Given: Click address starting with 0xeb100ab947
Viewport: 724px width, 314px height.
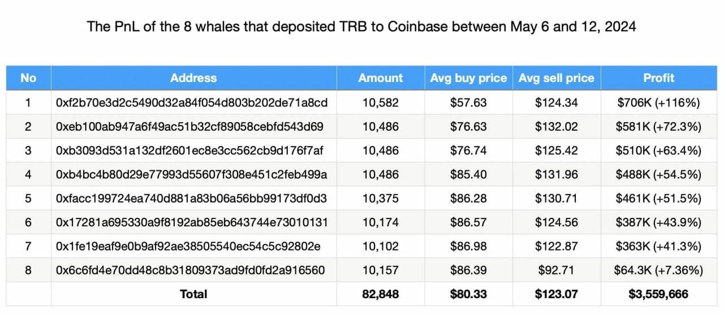Looking at the screenshot, I should 189,127.
